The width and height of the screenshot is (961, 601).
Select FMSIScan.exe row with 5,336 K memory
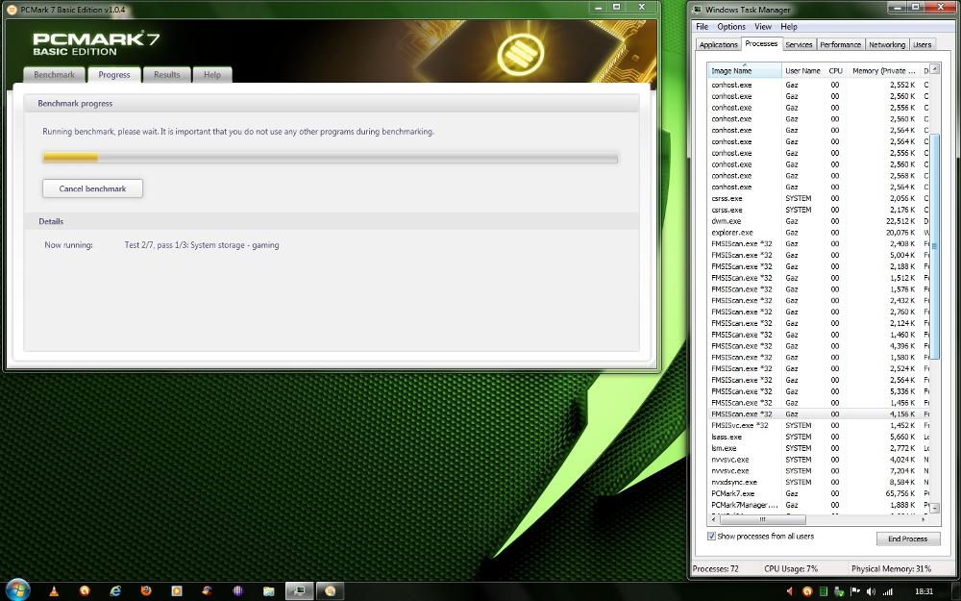(x=818, y=391)
